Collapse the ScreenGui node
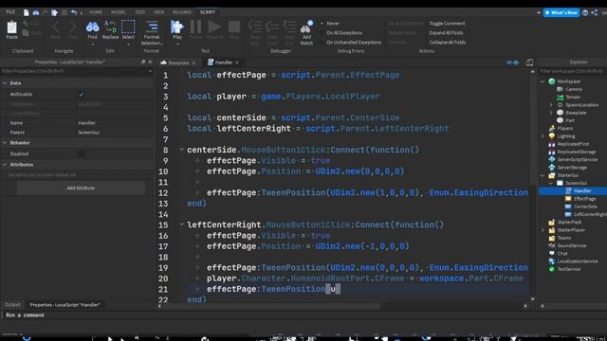607x341 pixels. tap(551, 183)
